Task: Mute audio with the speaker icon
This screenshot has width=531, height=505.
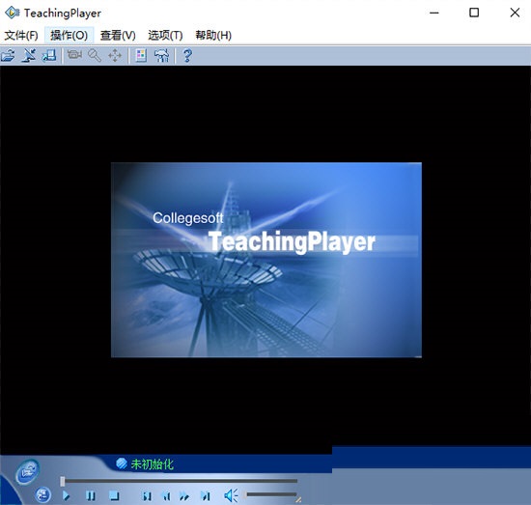Action: coord(231,496)
